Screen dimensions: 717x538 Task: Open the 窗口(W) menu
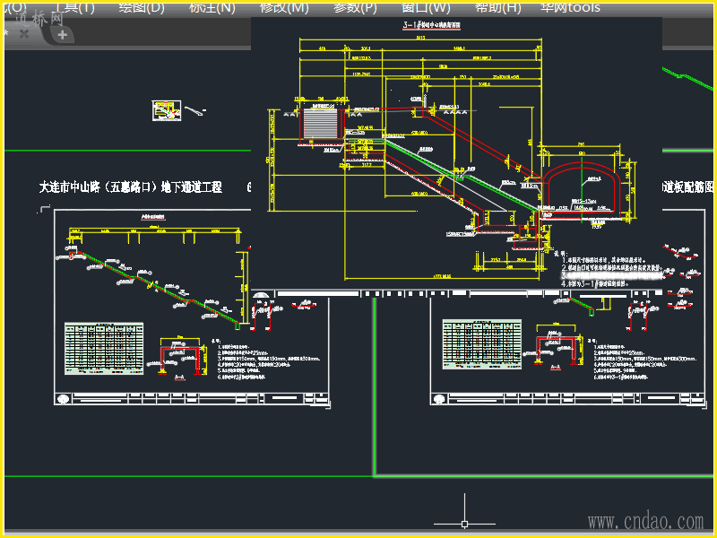point(426,7)
